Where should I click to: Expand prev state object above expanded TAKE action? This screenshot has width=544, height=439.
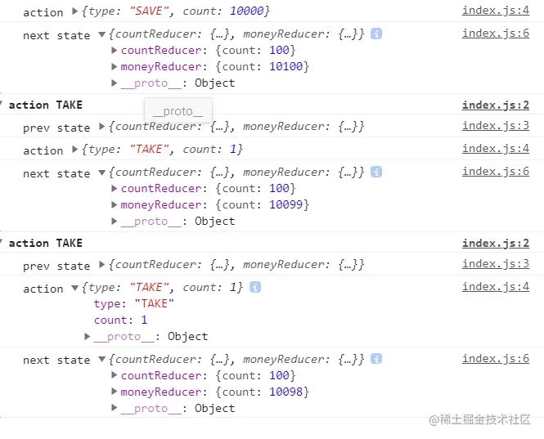[101, 265]
